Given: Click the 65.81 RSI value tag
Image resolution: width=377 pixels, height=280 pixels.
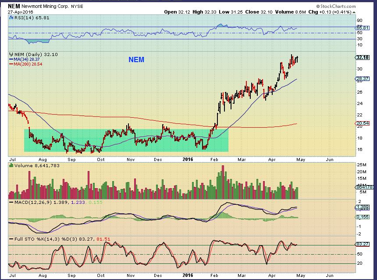Looking at the screenshot, I should click(x=363, y=28).
